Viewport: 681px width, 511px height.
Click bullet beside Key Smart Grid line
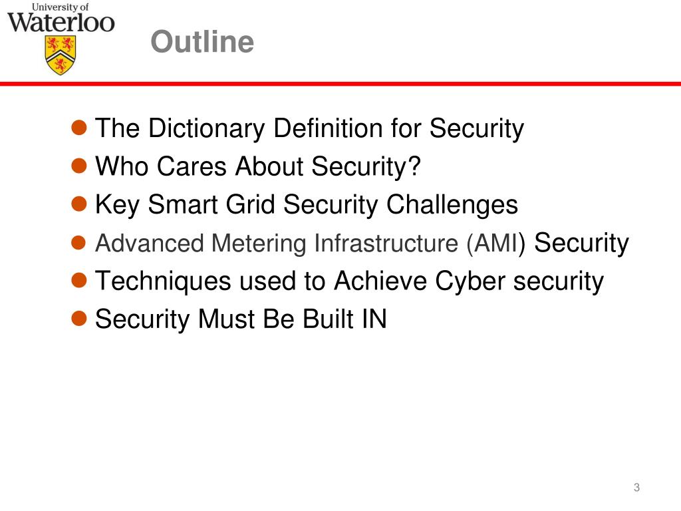(79, 204)
